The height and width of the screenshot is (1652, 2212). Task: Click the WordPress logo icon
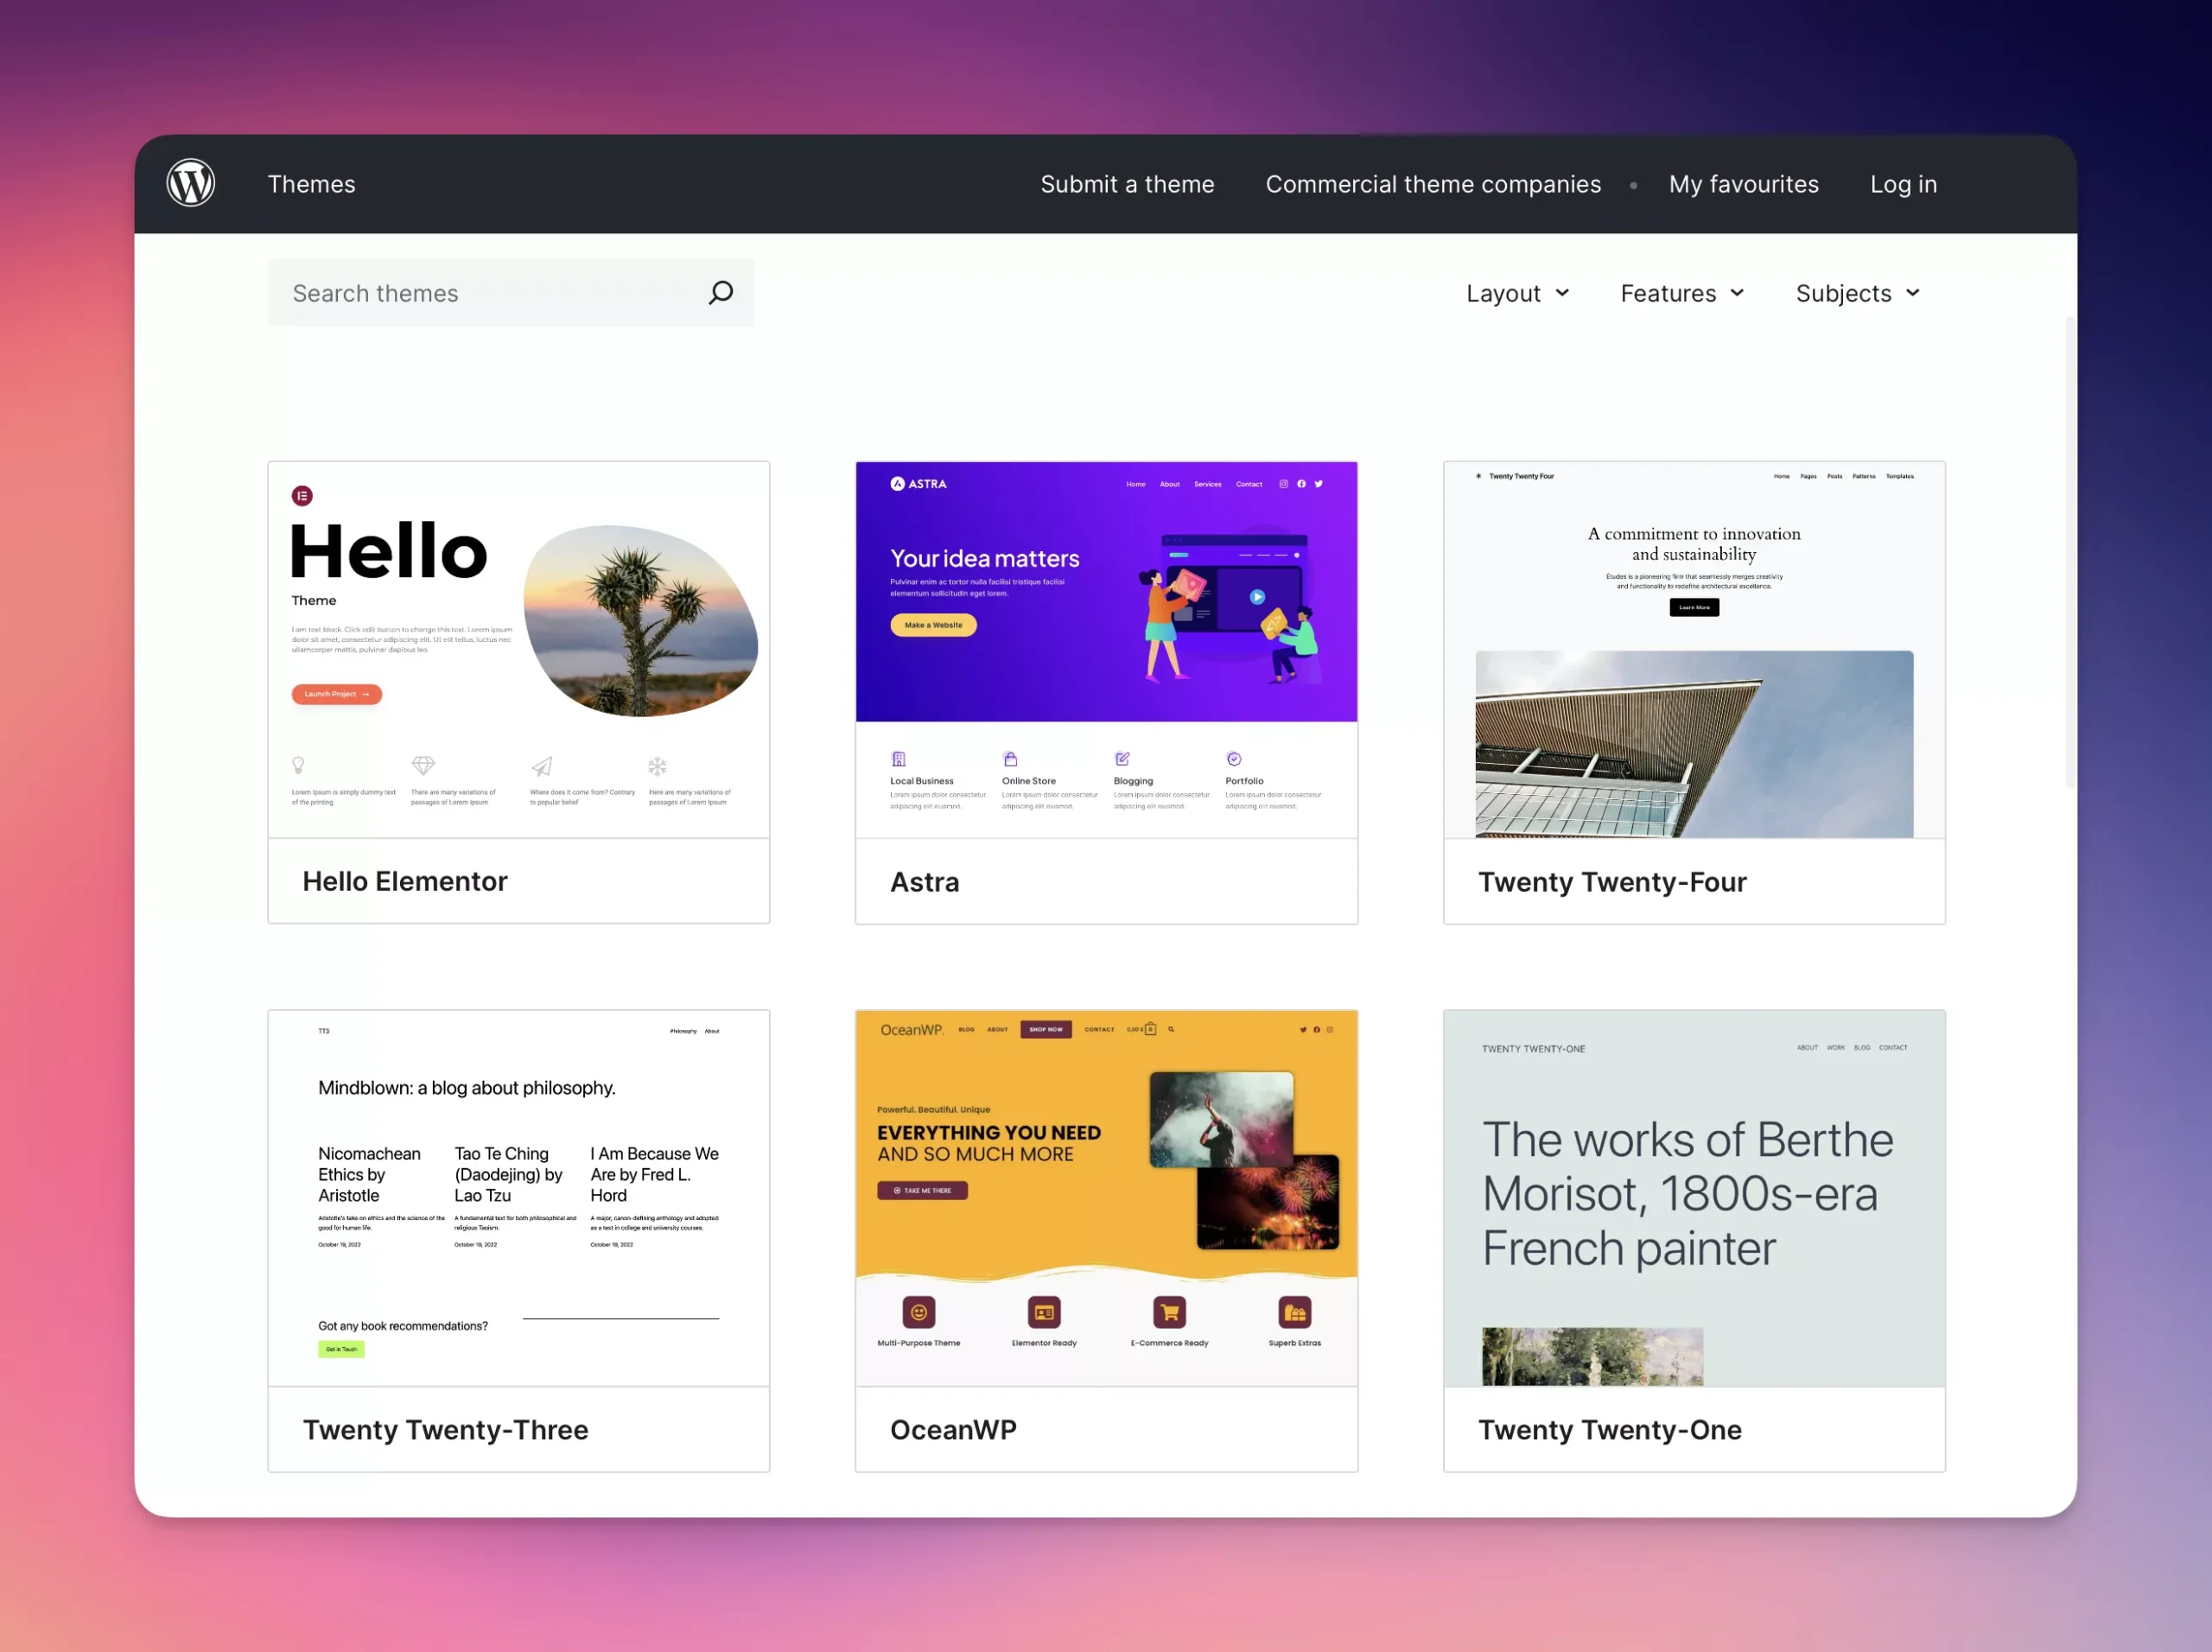(x=190, y=184)
